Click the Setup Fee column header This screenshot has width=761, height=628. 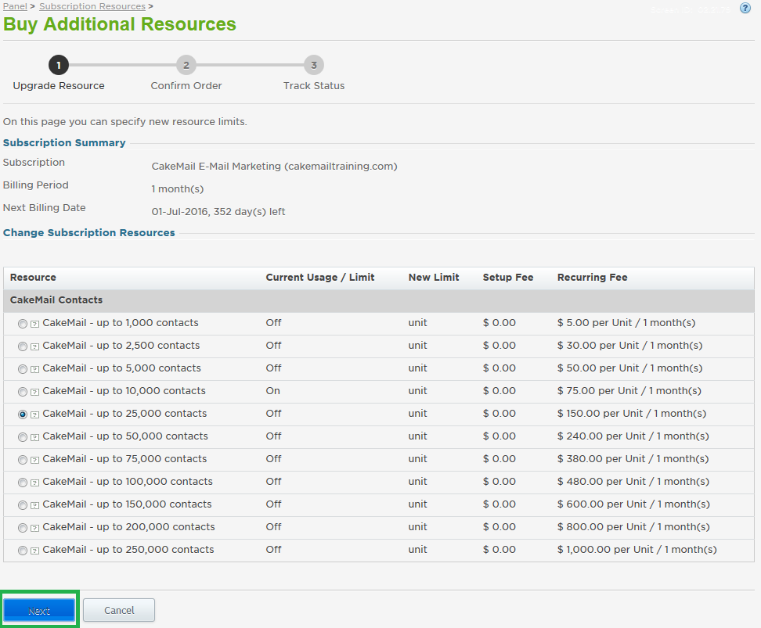coord(508,278)
